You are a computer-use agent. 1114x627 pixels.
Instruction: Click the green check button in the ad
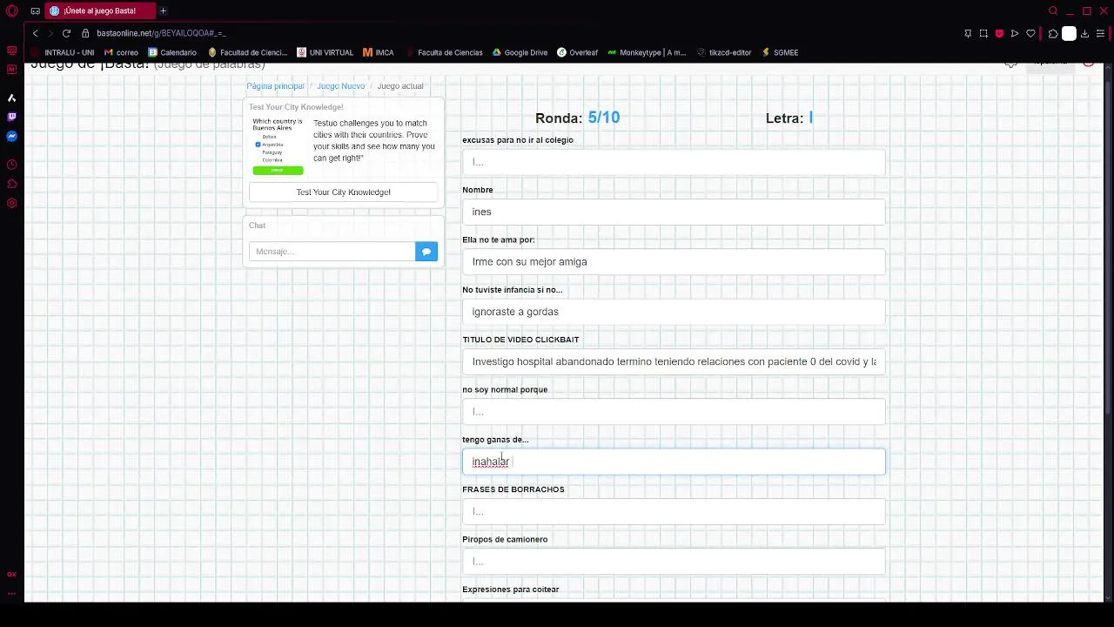[278, 171]
